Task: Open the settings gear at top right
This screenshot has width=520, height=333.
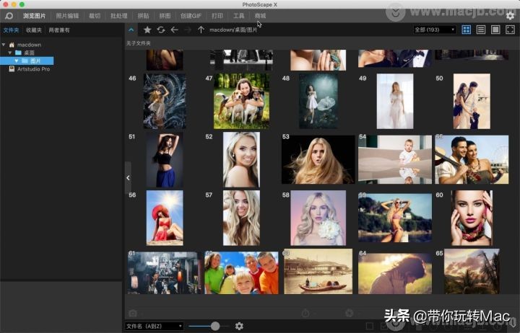Action: (x=510, y=16)
